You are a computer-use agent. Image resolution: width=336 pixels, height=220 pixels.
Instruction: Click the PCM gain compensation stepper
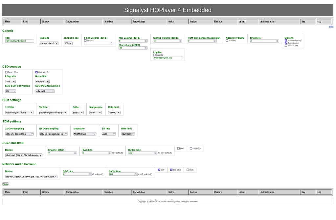pos(215,41)
